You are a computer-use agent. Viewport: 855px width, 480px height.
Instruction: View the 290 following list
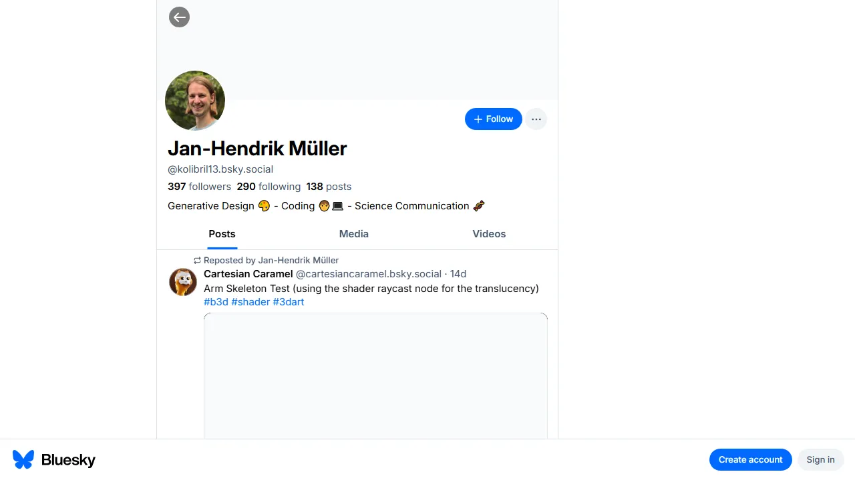(x=269, y=187)
